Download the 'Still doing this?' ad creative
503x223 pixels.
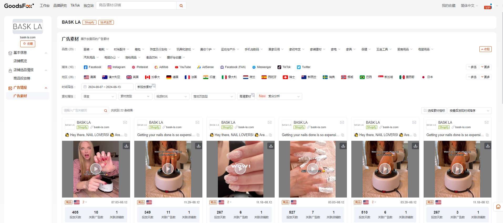[343, 146]
